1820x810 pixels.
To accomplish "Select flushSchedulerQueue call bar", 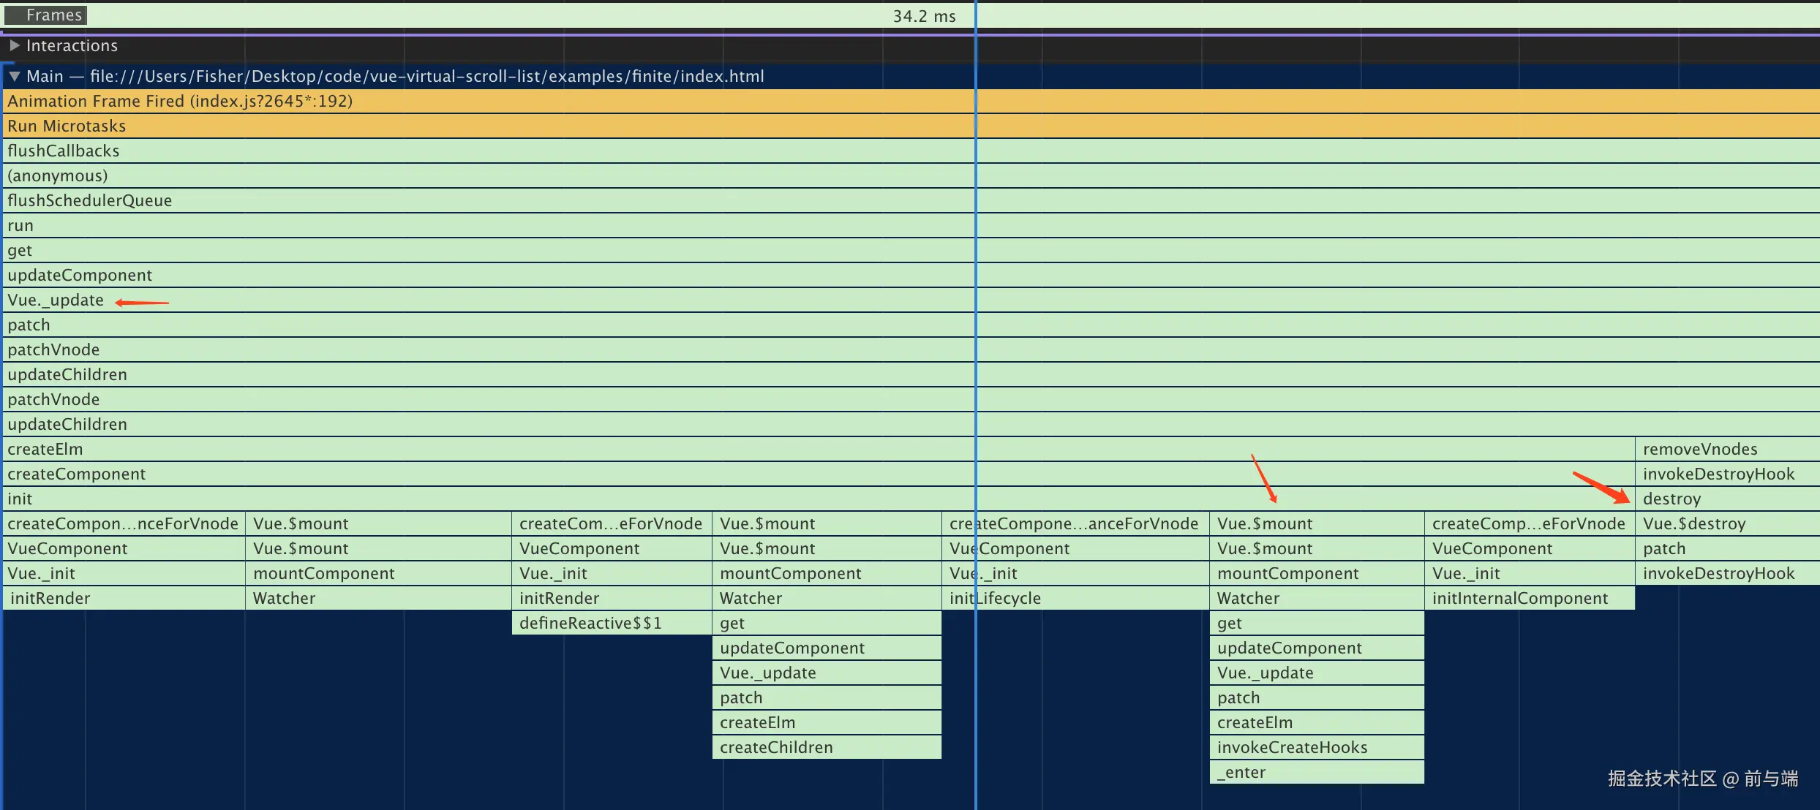I will (x=89, y=200).
